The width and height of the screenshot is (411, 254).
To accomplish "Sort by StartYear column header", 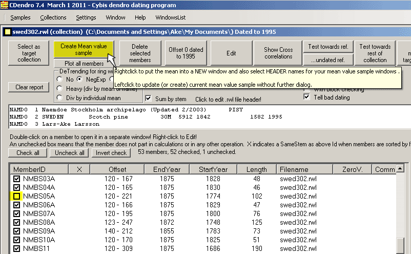I will coord(213,169).
